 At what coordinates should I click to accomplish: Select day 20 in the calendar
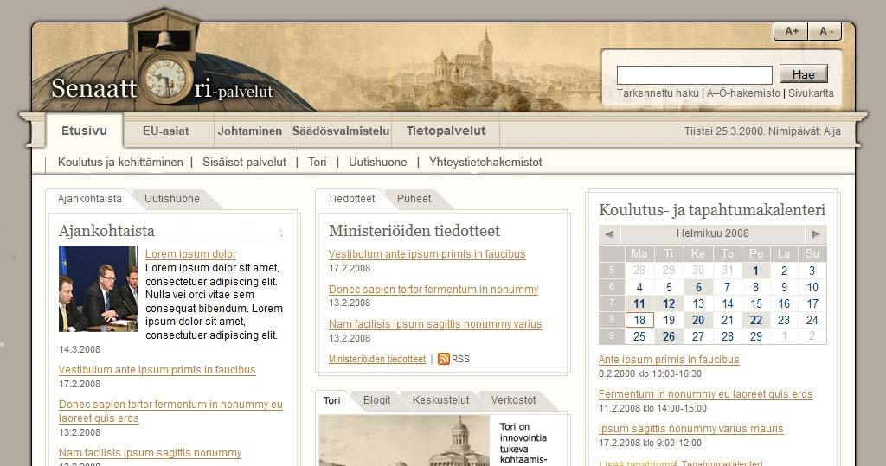pyautogui.click(x=698, y=320)
